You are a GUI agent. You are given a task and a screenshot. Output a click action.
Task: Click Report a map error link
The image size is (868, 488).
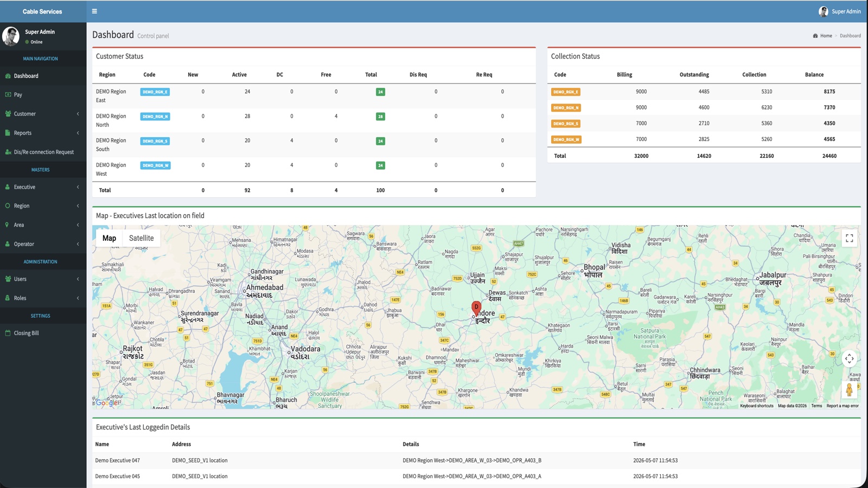point(843,406)
